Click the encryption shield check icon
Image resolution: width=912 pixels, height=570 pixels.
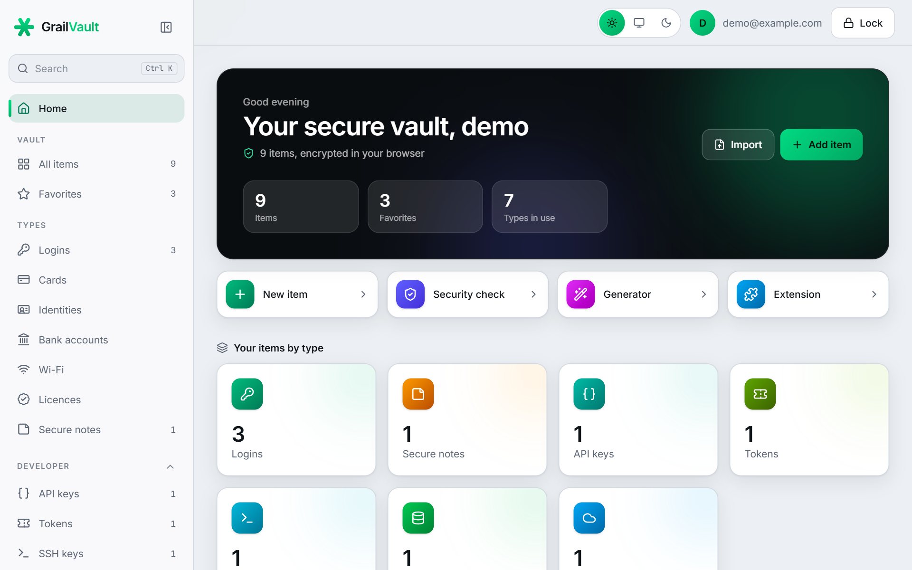[x=248, y=153]
